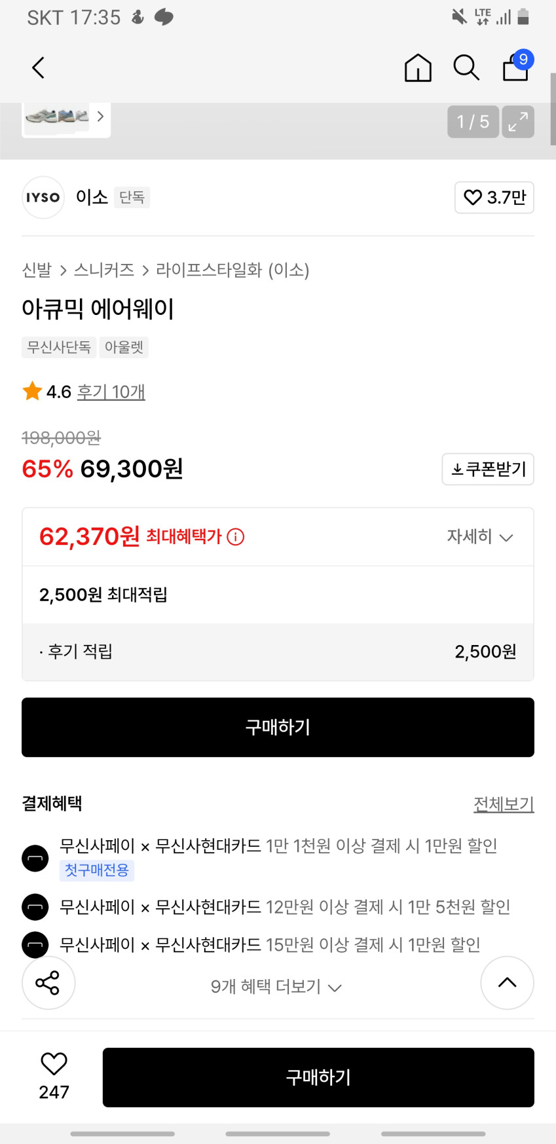This screenshot has width=556, height=1144.
Task: Tap the share icon button
Action: [48, 983]
